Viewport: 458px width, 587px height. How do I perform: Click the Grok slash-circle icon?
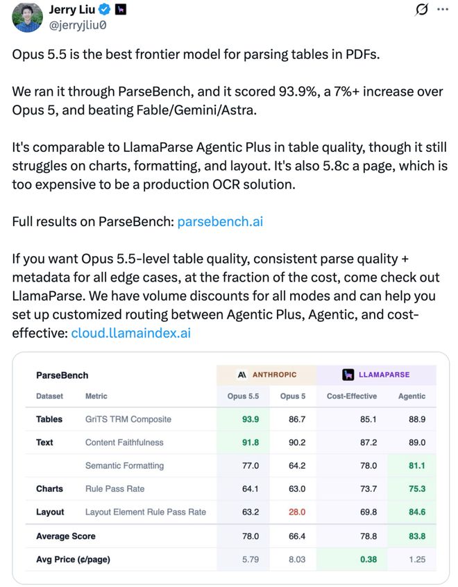coord(421,9)
